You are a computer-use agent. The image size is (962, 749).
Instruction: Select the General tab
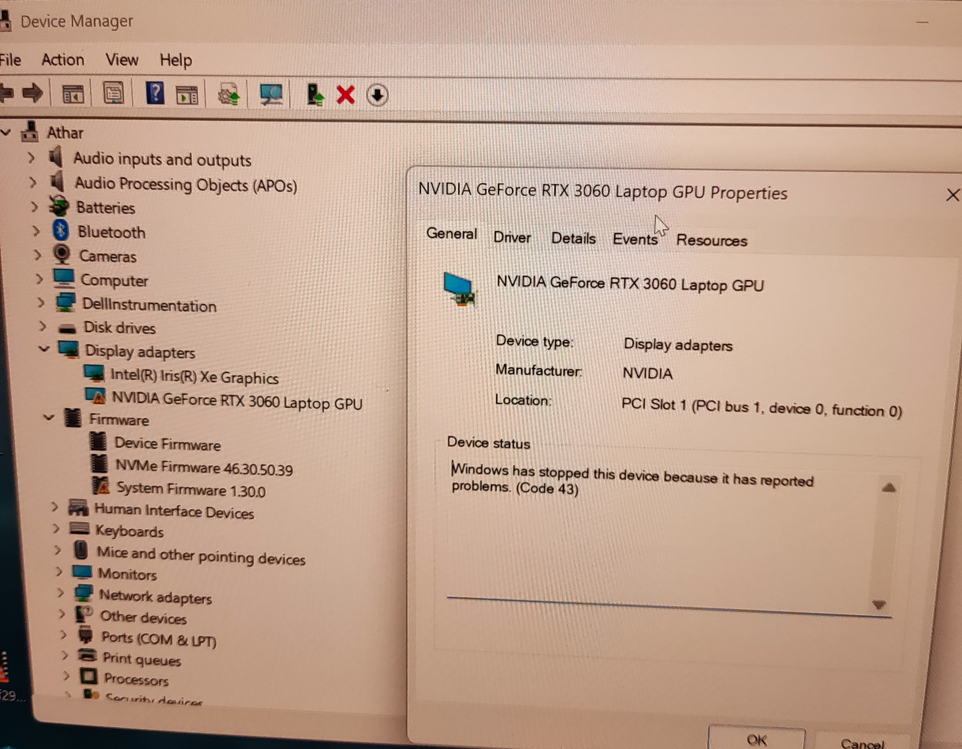(x=451, y=233)
